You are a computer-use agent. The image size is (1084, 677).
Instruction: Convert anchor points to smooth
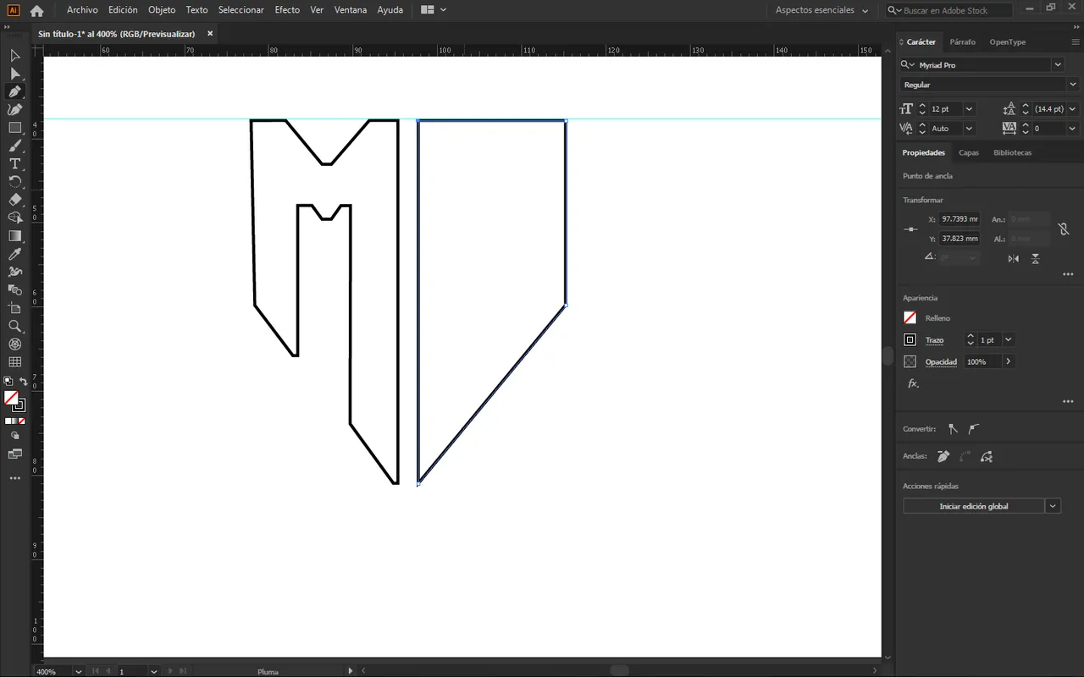pos(974,429)
